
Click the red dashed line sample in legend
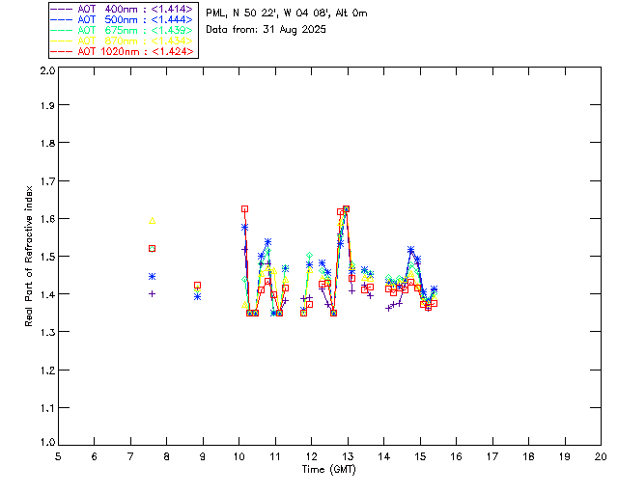coord(62,51)
